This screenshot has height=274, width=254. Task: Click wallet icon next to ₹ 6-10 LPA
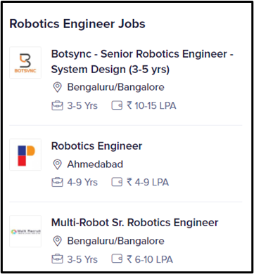coord(117,259)
